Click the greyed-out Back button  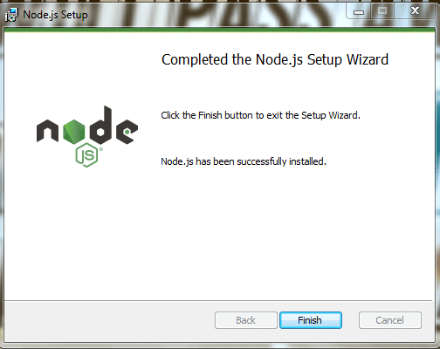point(246,320)
